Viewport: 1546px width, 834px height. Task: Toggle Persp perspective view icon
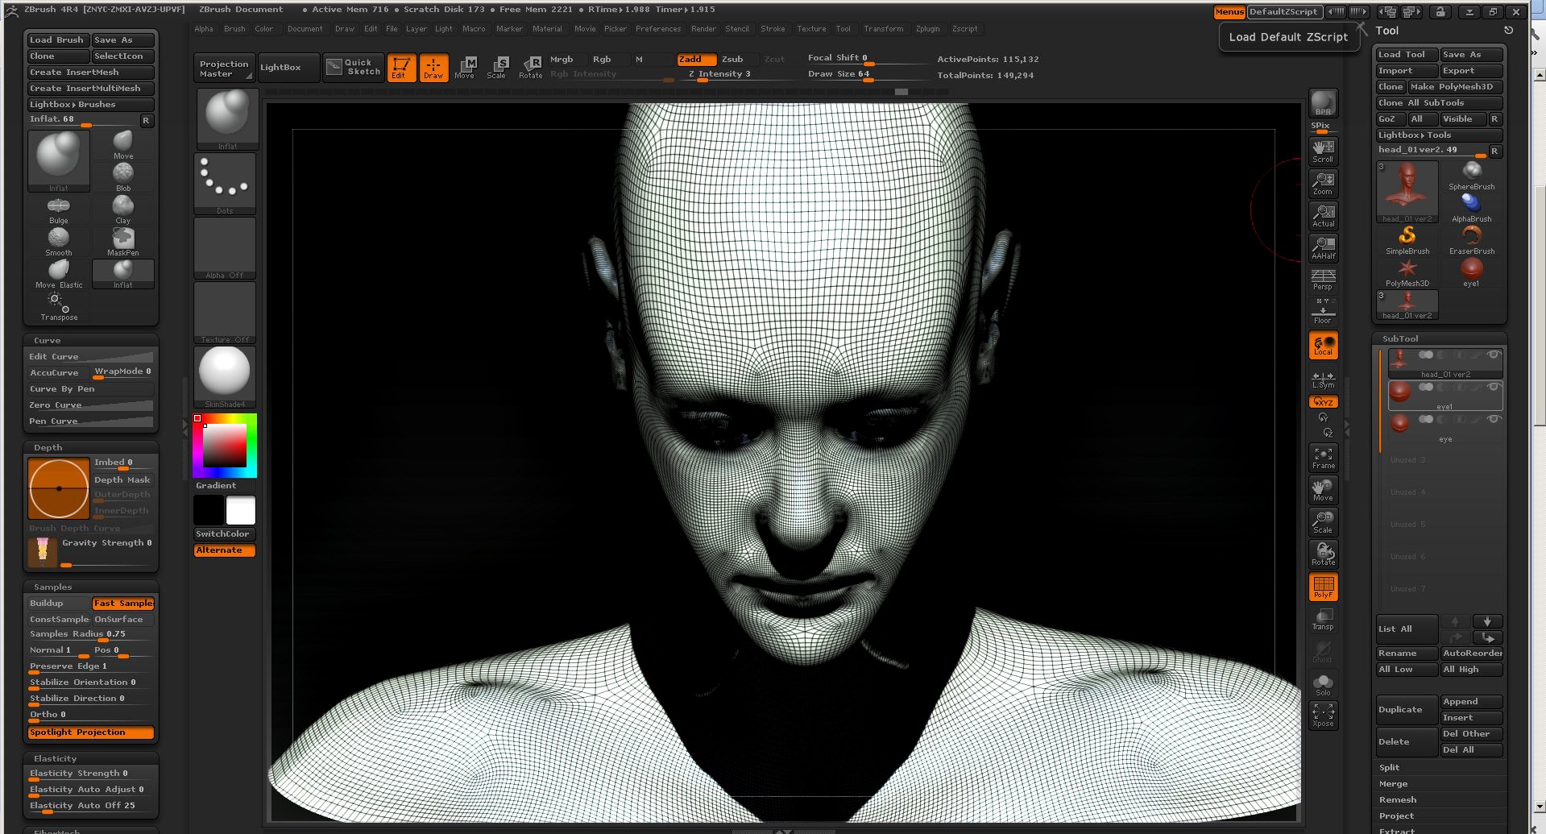click(x=1323, y=279)
